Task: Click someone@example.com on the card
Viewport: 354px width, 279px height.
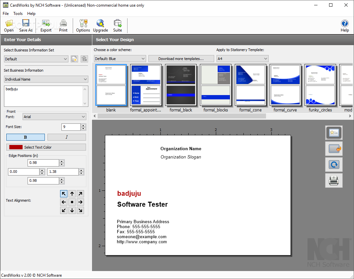Action: click(x=141, y=237)
